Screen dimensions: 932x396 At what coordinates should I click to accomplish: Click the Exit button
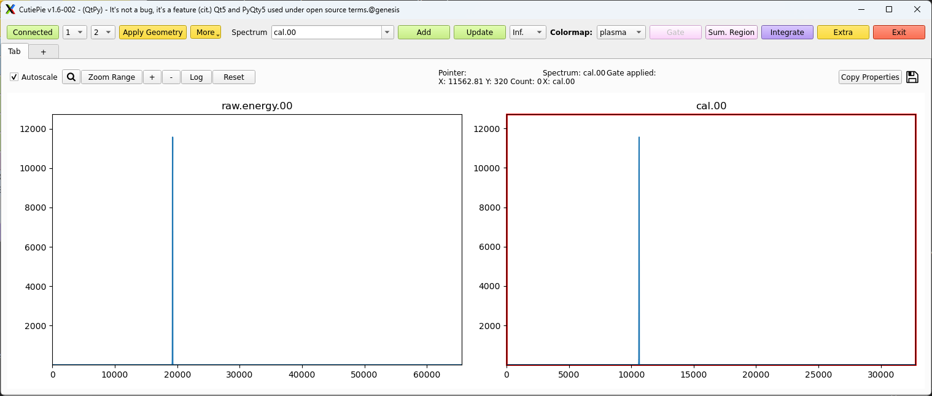point(899,33)
